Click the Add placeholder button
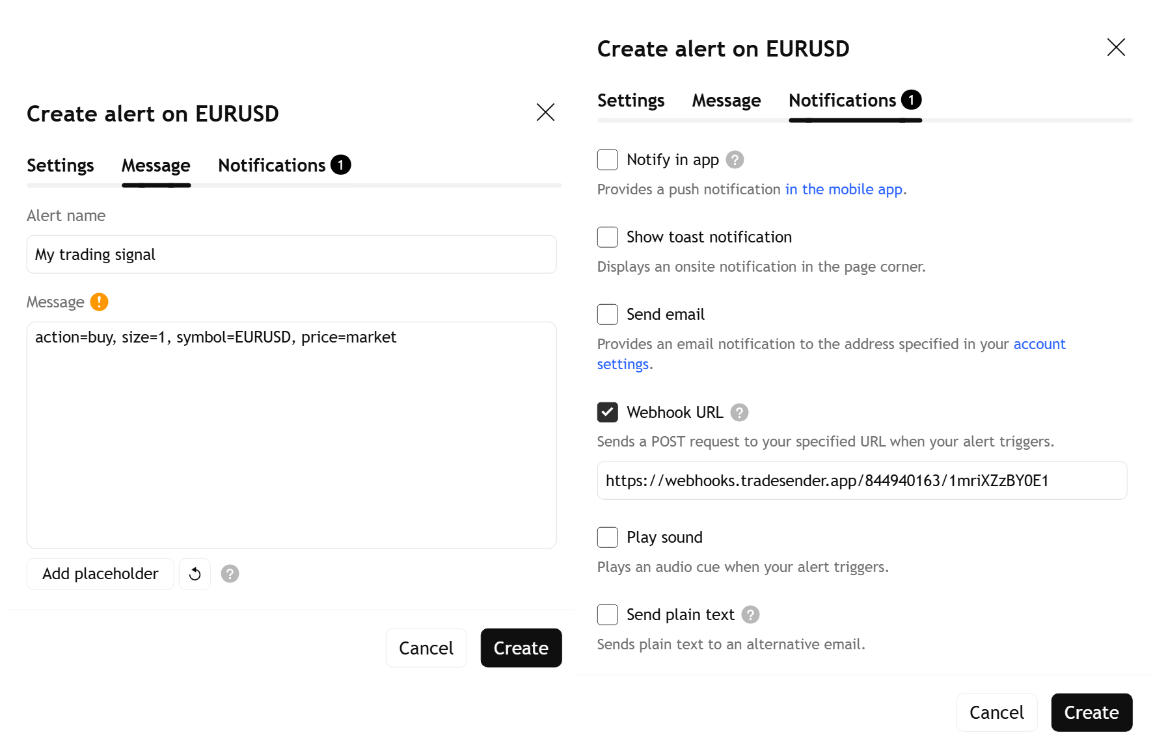Image resolution: width=1153 pixels, height=752 pixels. click(100, 573)
